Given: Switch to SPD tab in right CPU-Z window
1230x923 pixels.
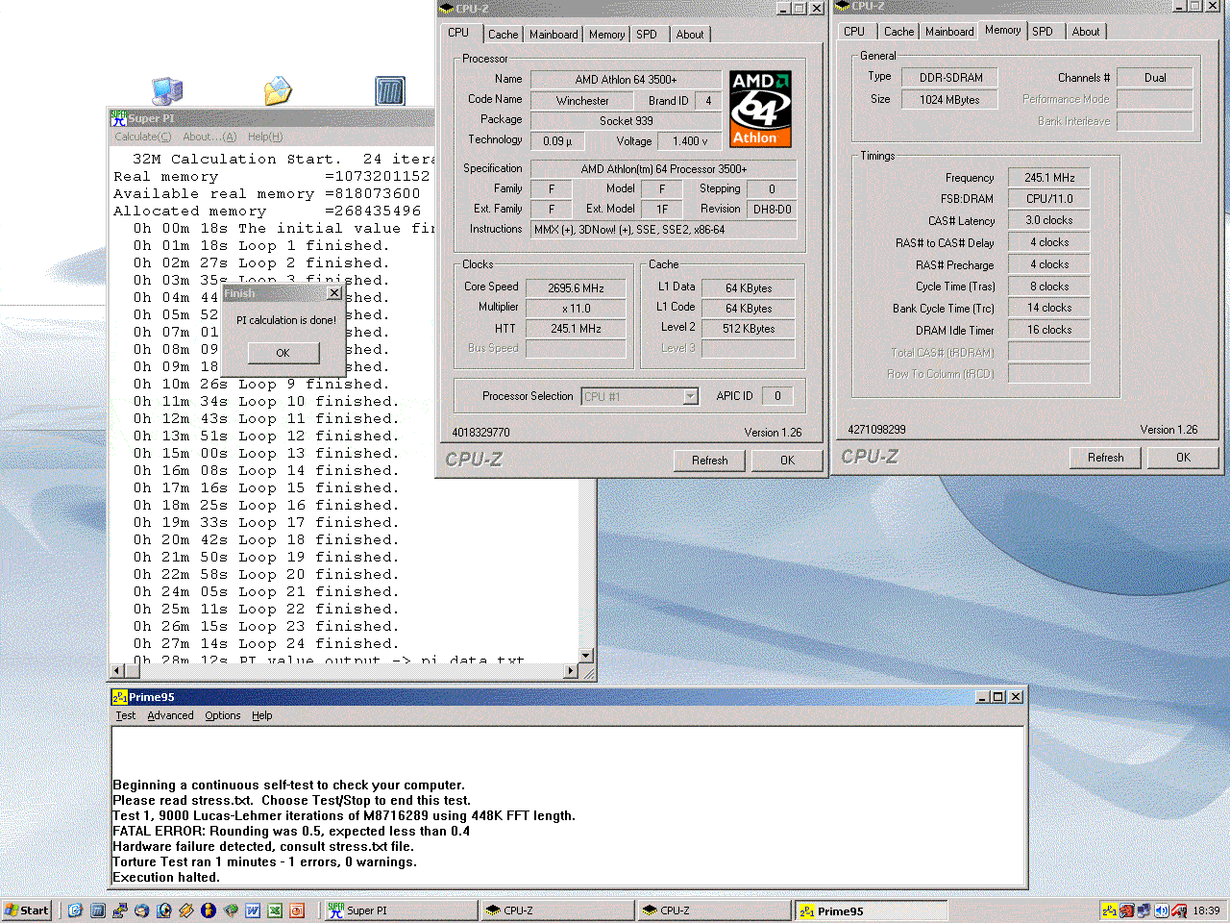Looking at the screenshot, I should (x=1043, y=32).
